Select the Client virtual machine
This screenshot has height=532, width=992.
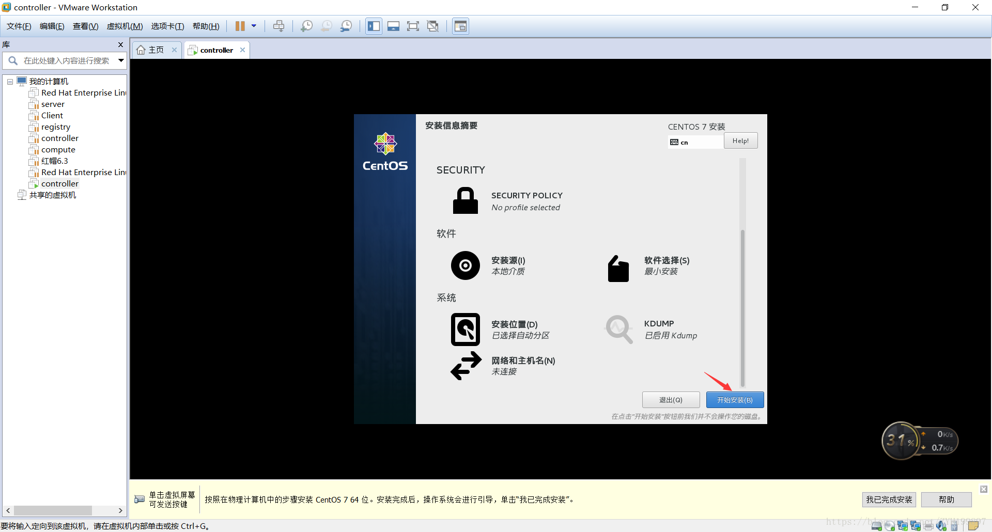[52, 116]
